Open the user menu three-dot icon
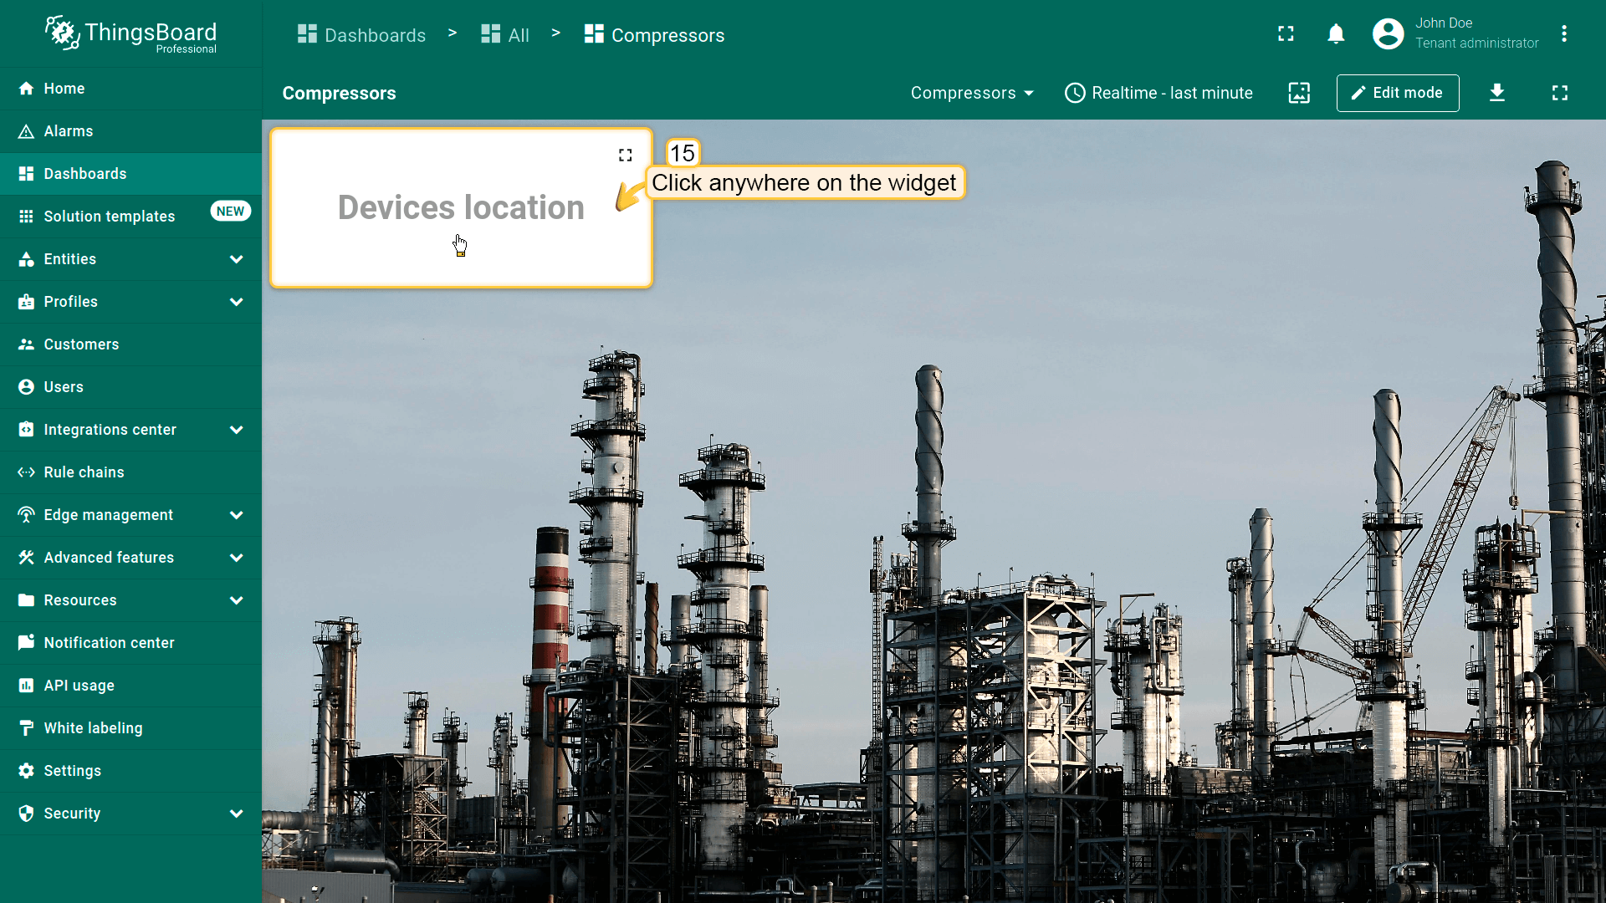 pos(1563,34)
